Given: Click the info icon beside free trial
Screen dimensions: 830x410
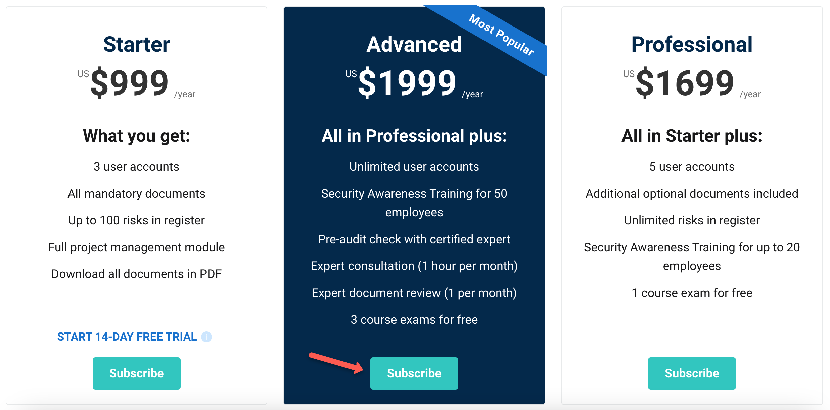Looking at the screenshot, I should pyautogui.click(x=206, y=337).
